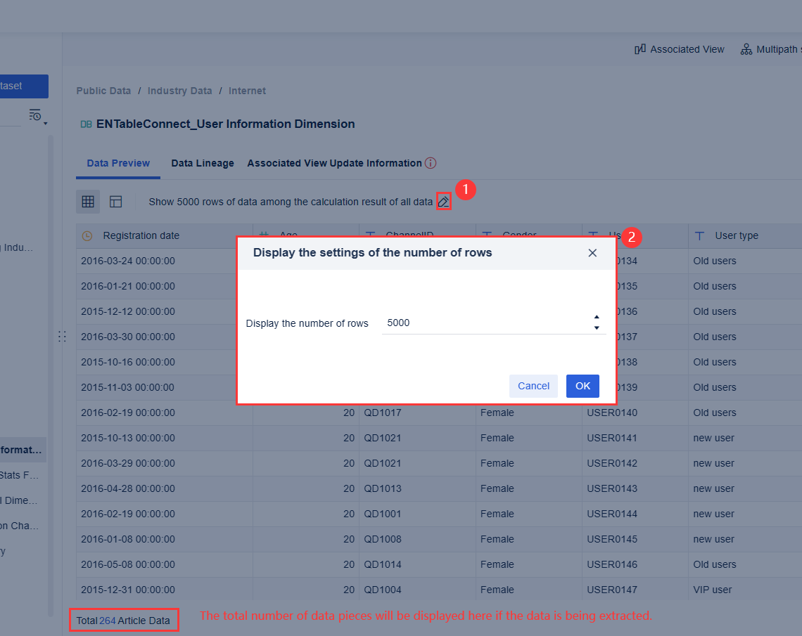Image resolution: width=802 pixels, height=636 pixels.
Task: Click the User type column text-type icon
Action: click(700, 236)
